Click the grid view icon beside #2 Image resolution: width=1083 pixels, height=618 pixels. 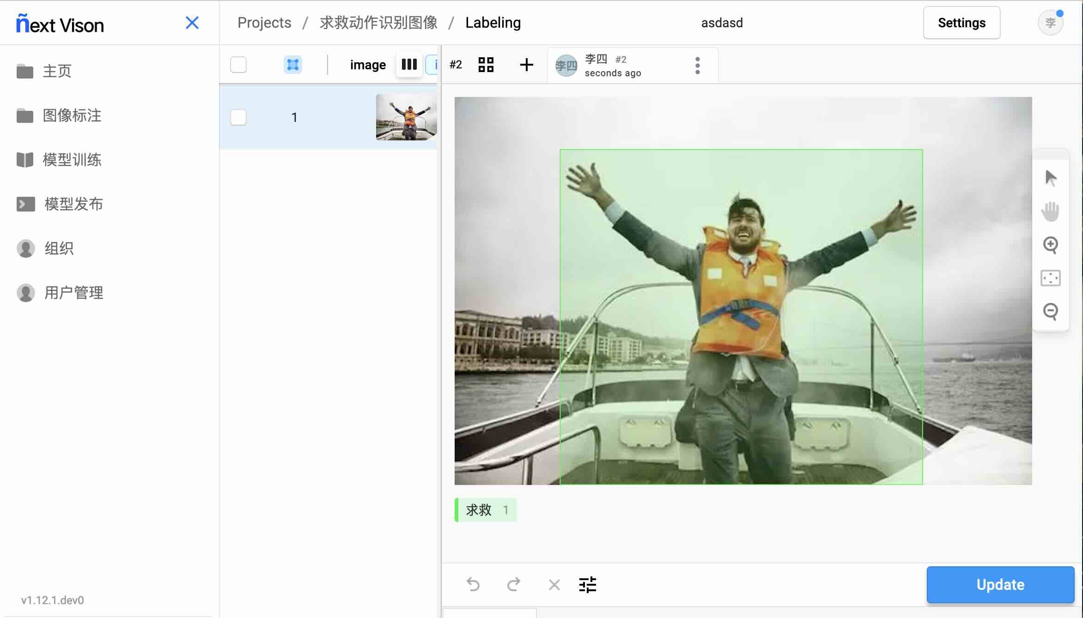click(486, 65)
